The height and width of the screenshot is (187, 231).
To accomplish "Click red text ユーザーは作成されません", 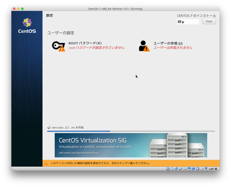I will (173, 48).
